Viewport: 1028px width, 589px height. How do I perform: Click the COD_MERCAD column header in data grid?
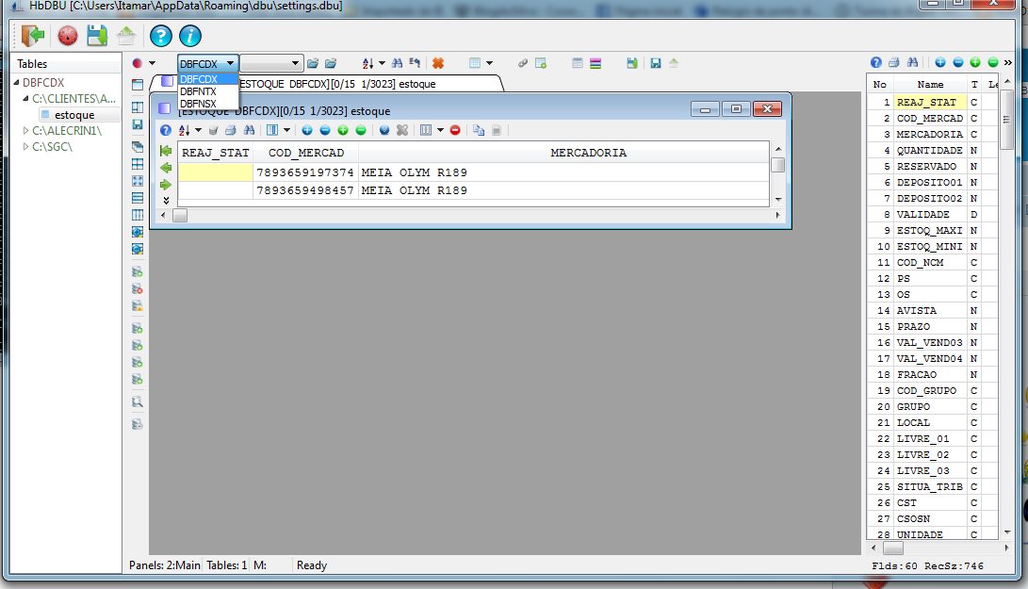(305, 152)
